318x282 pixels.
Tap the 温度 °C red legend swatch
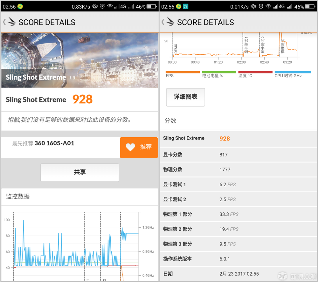[255, 72]
